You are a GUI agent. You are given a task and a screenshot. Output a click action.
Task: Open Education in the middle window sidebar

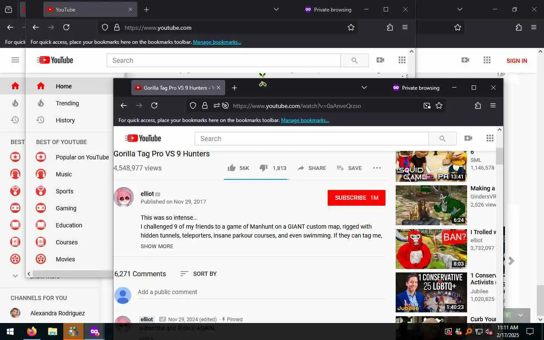tap(69, 225)
